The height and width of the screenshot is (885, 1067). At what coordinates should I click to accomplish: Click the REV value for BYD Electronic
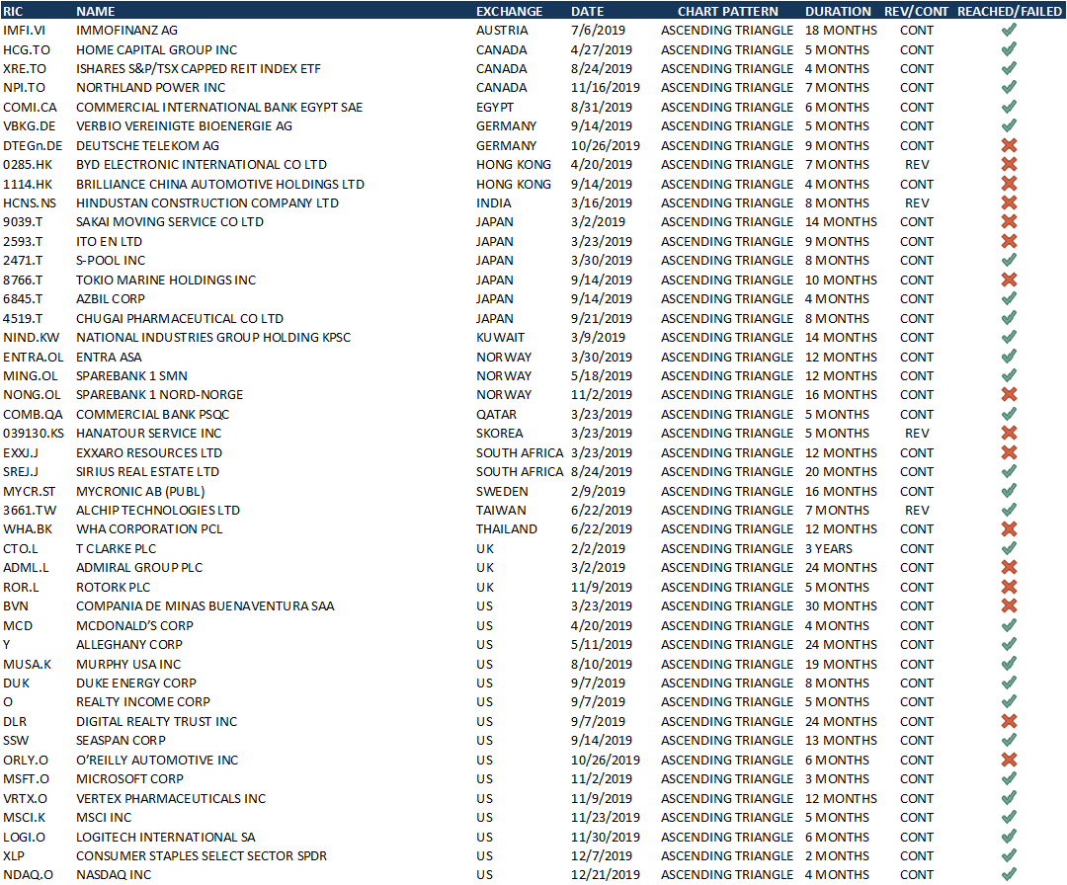[x=917, y=165]
